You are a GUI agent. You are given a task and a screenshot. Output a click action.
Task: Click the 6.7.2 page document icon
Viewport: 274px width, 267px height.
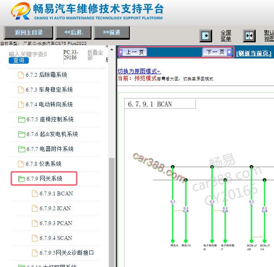21,75
